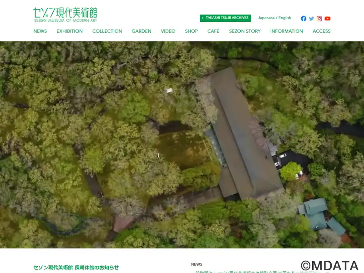Click the Sezon Museum of Modern Art logo
The height and width of the screenshot is (273, 364).
click(65, 15)
